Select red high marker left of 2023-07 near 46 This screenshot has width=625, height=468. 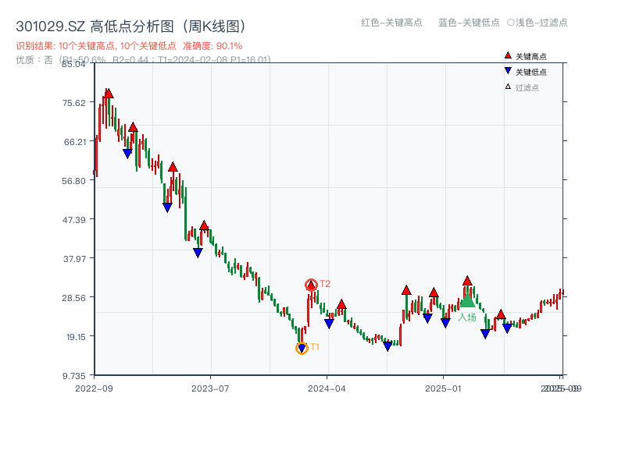[204, 225]
